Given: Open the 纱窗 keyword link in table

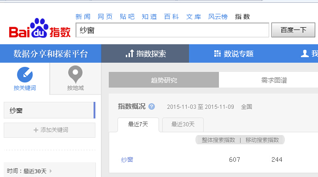Looking at the screenshot, I should click(x=127, y=160).
